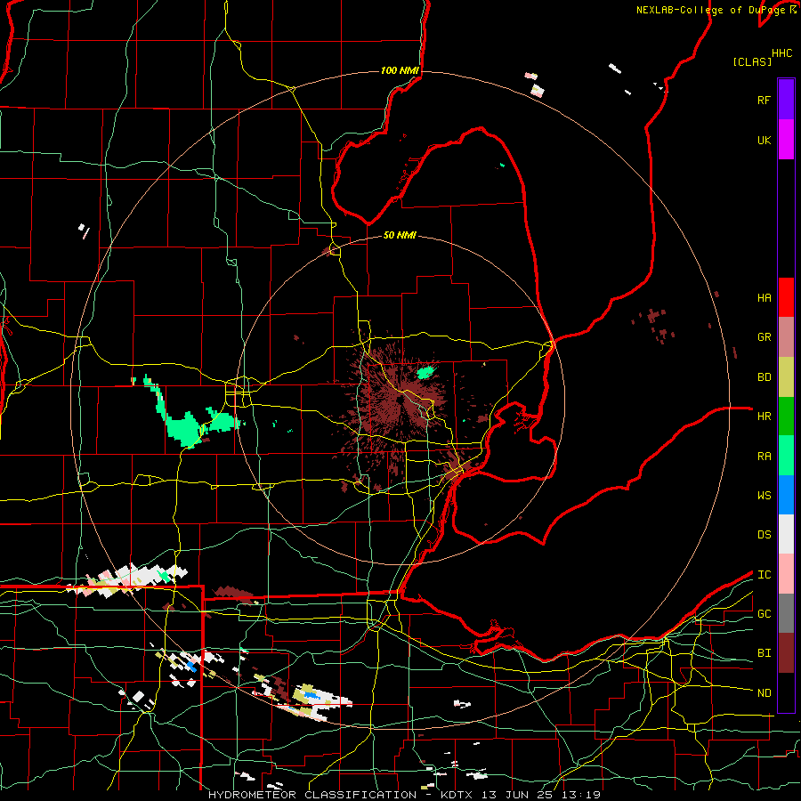Click the blue WS color swatch
Image resolution: width=801 pixels, height=801 pixels.
pos(786,495)
